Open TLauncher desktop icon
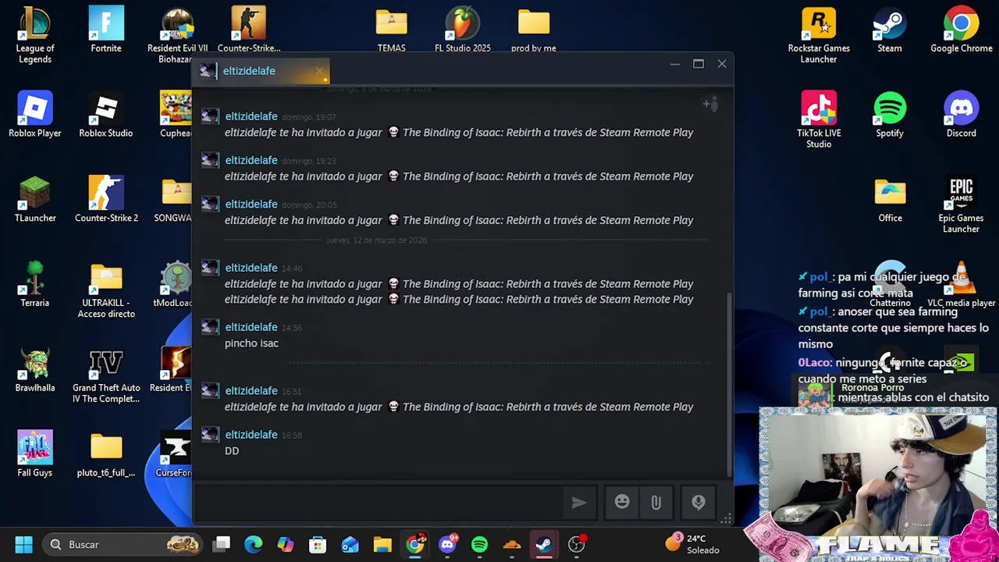The width and height of the screenshot is (999, 562). tap(35, 200)
